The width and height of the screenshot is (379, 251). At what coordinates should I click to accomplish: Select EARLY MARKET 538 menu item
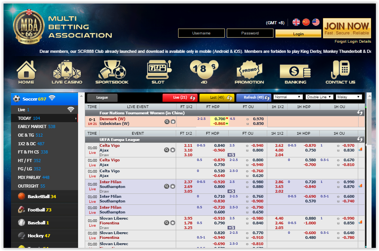[44, 126]
